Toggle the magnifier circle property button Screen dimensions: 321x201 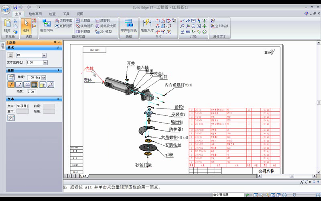click(51, 84)
